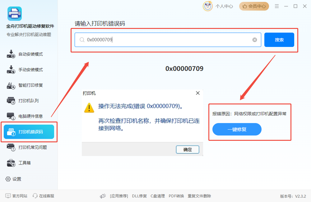Select the manual install mode icon

11,70
